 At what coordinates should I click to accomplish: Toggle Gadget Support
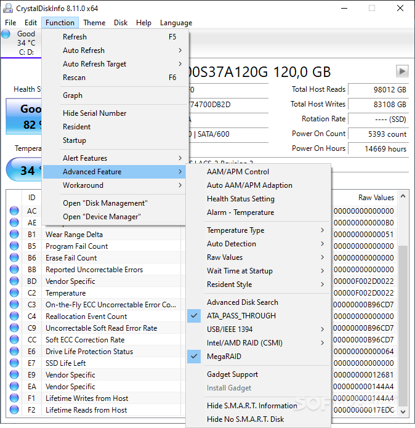(259, 374)
